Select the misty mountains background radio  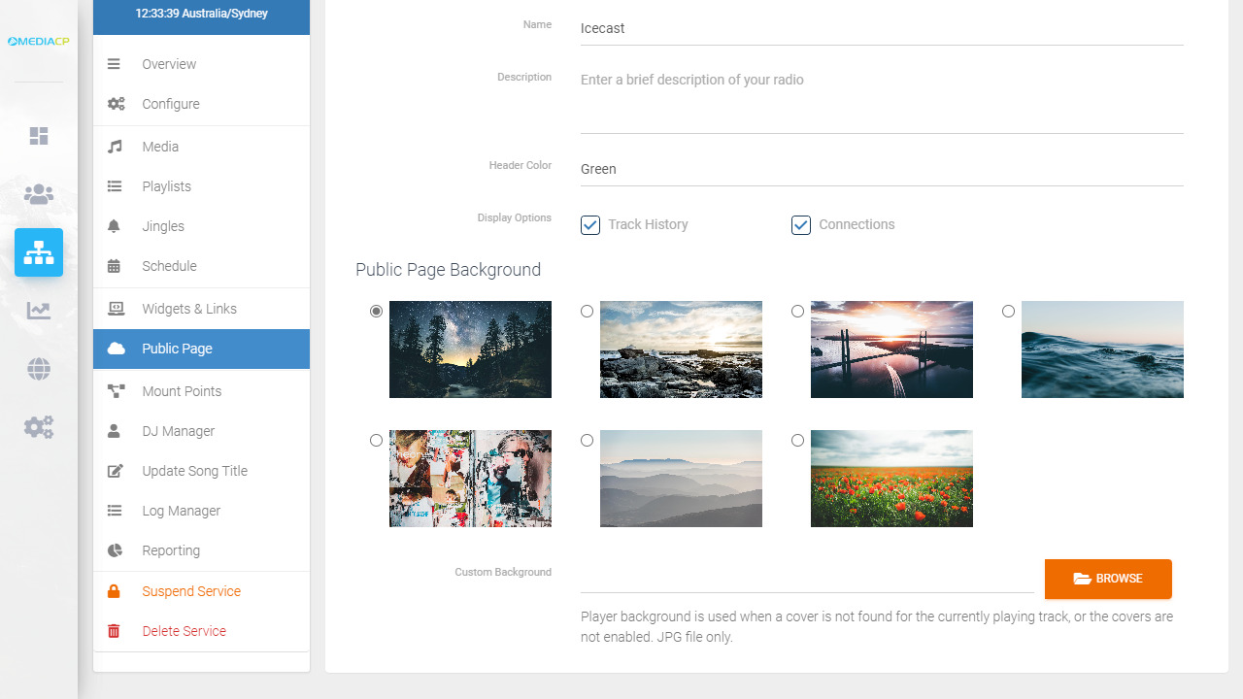pyautogui.click(x=587, y=441)
